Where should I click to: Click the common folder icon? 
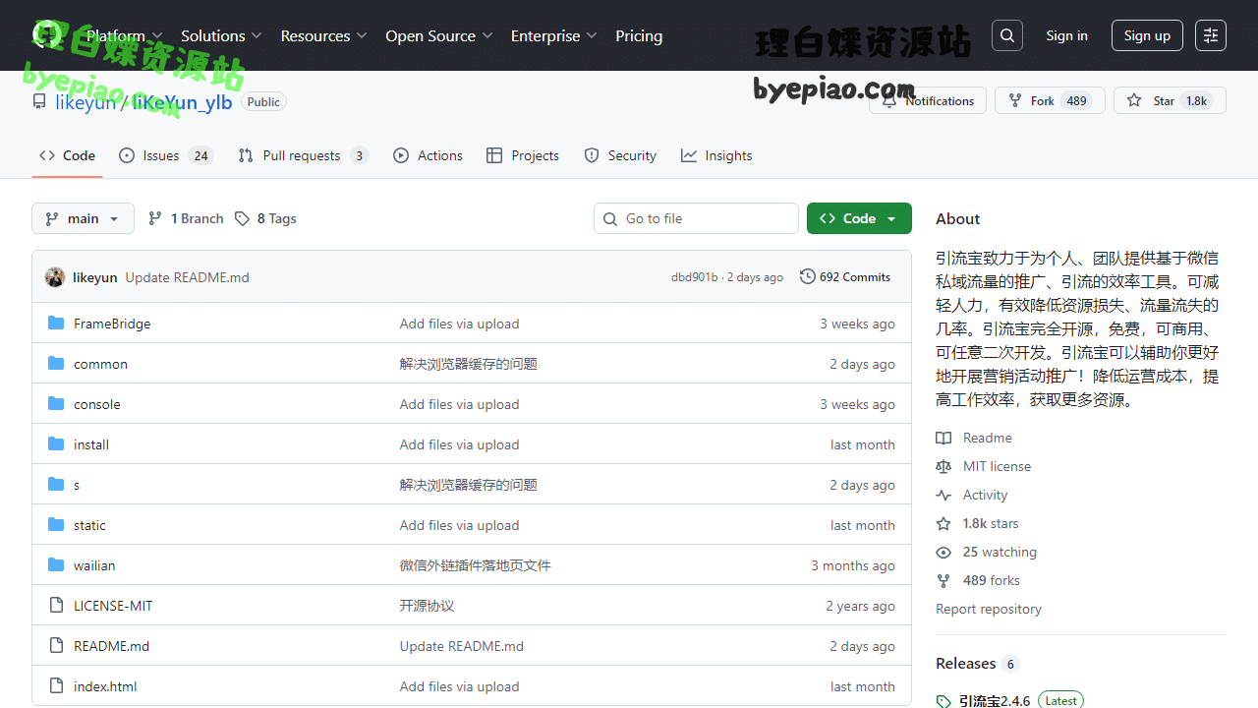[56, 364]
